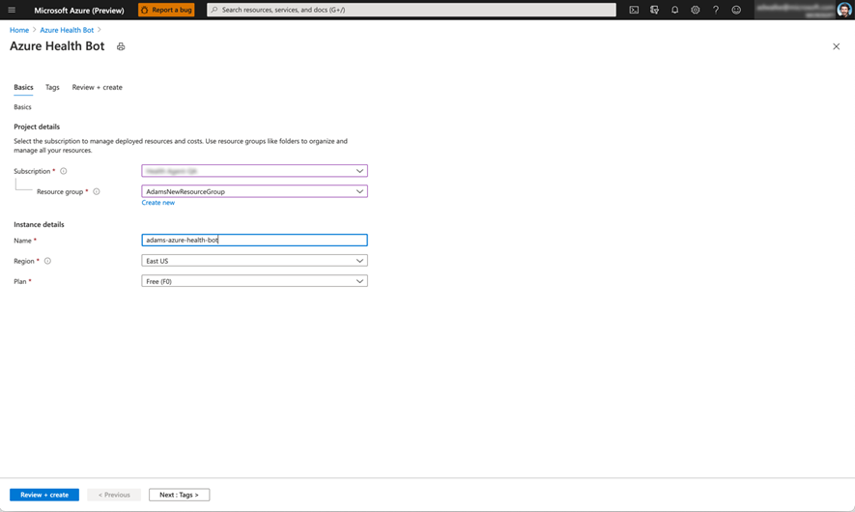
Task: Click into the Name input field
Action: pyautogui.click(x=255, y=240)
